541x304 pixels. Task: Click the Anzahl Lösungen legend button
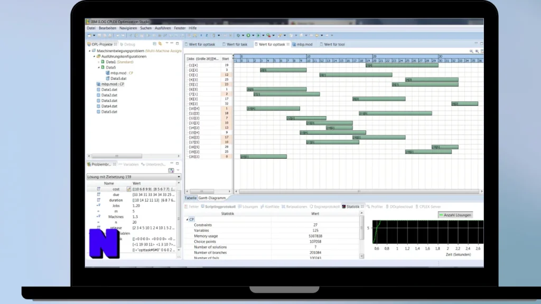(x=455, y=215)
